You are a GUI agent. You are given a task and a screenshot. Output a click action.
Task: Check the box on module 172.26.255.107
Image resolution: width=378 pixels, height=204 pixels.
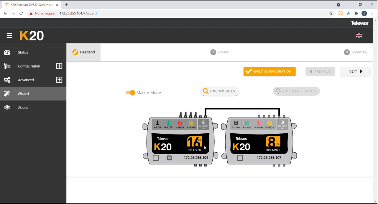[x=240, y=158]
